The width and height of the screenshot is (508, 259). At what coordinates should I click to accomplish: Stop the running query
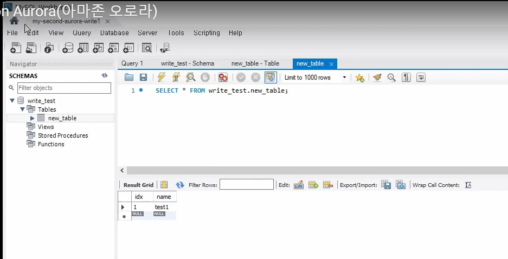click(x=205, y=77)
